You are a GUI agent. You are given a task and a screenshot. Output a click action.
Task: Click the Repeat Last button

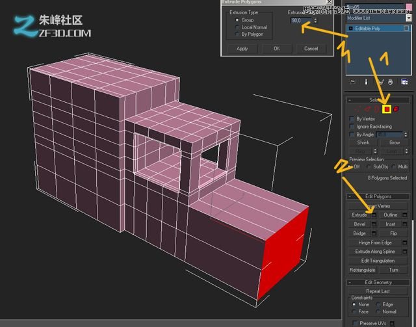click(378, 291)
